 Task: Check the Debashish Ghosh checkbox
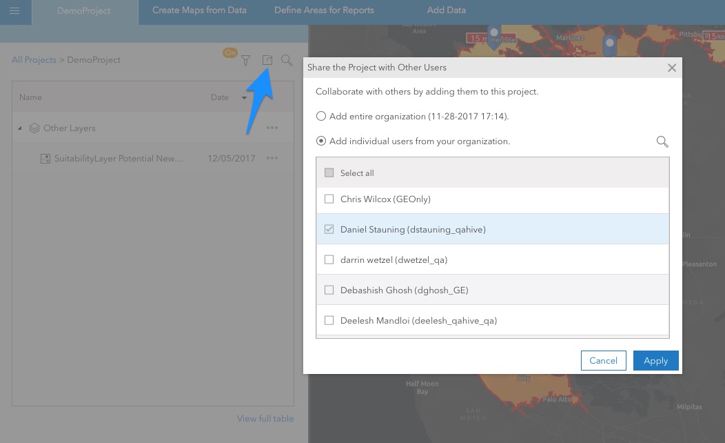coord(329,291)
